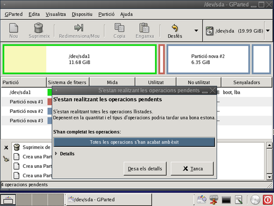The image size is (274, 206).
Task: Close the pending operations dialog window
Action: [212, 90]
